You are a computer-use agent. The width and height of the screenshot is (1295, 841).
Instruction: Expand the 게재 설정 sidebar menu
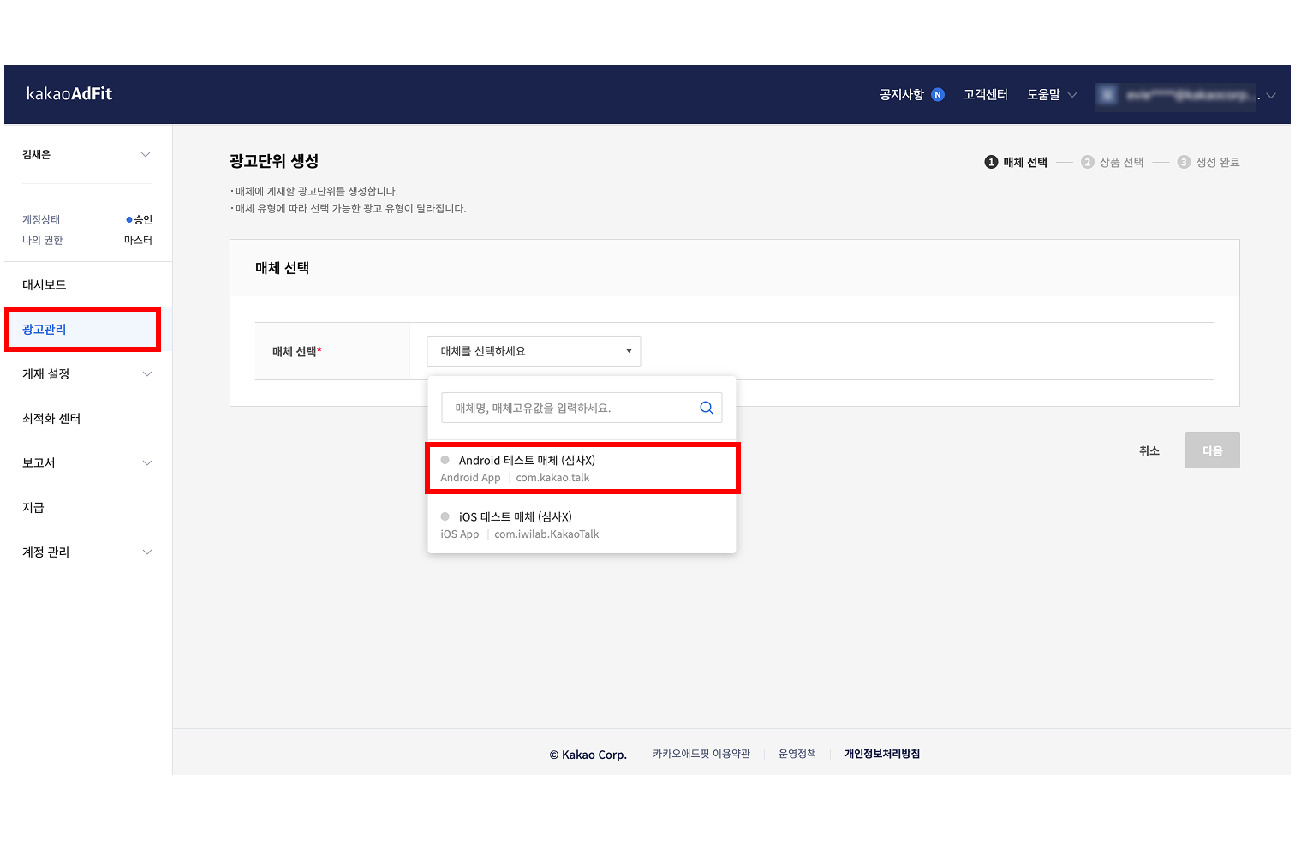point(87,374)
